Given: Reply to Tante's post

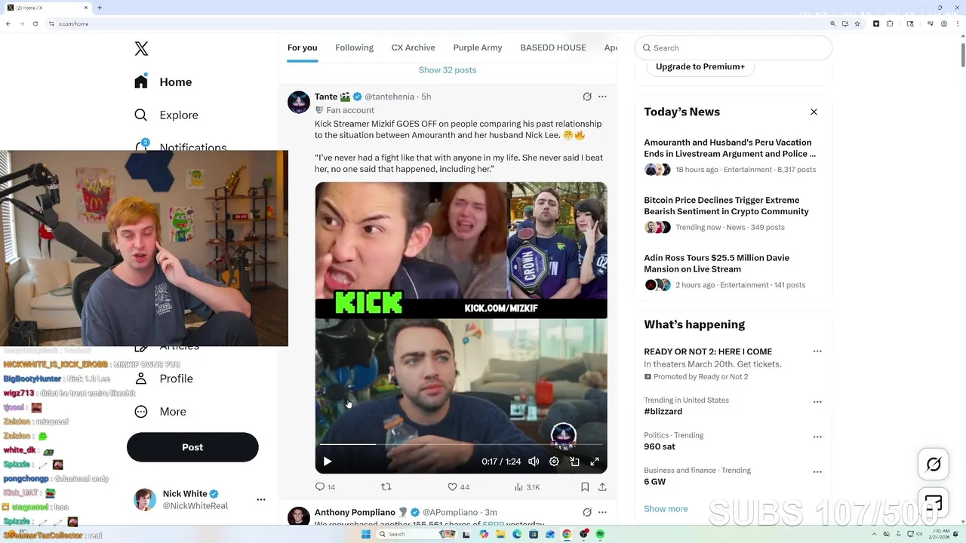Looking at the screenshot, I should click(325, 487).
